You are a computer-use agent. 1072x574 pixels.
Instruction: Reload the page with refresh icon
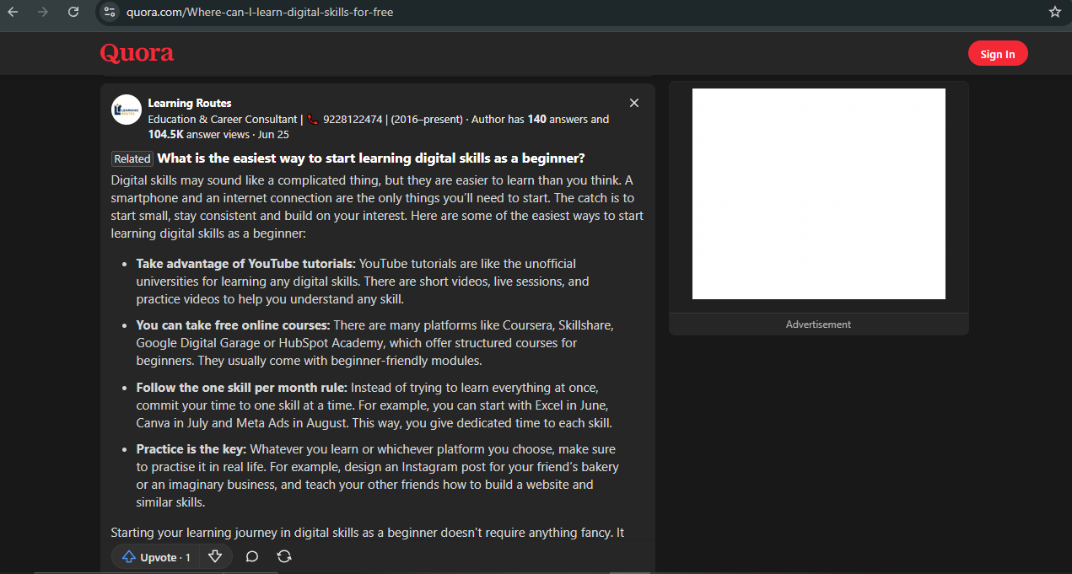(73, 12)
